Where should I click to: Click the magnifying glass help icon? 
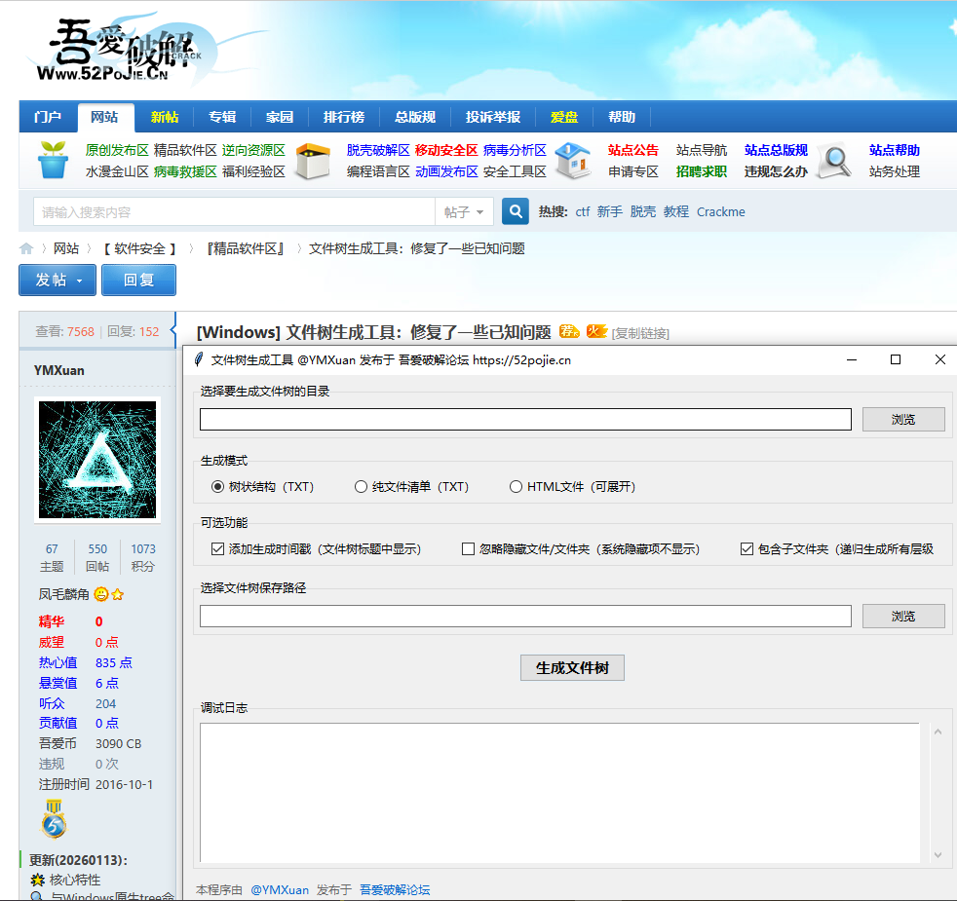[834, 161]
